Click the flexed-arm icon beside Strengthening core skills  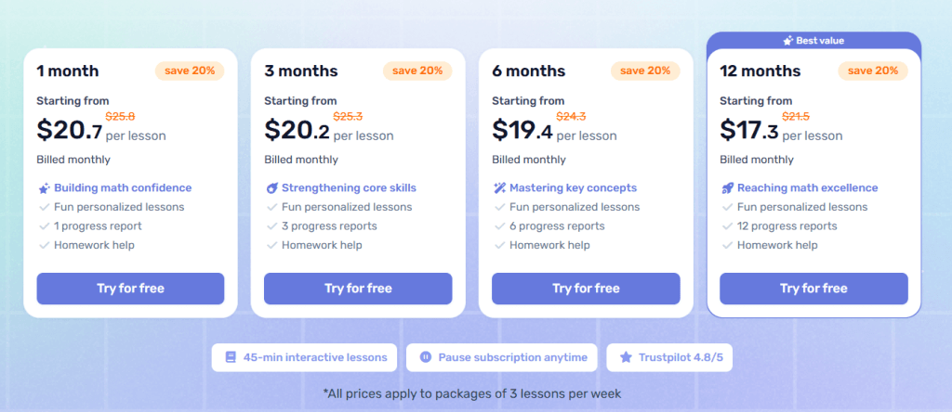271,188
